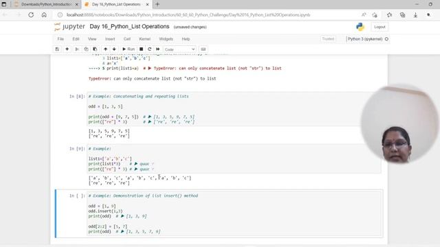Open browser tab actions menu icon
The image size is (440, 247).
[x=4, y=4]
